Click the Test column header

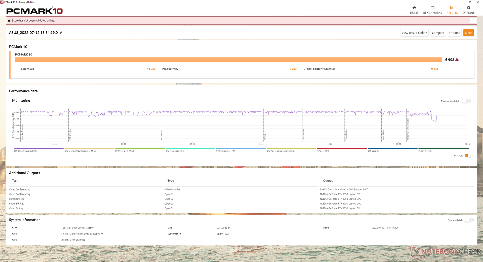[15, 181]
